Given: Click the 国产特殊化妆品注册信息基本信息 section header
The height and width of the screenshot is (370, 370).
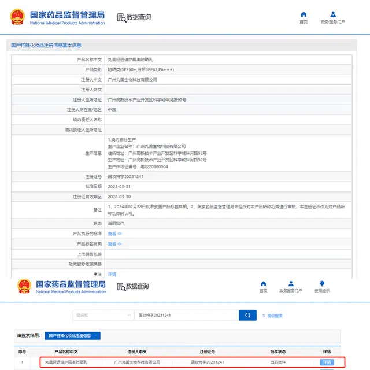Looking at the screenshot, I should (x=47, y=45).
